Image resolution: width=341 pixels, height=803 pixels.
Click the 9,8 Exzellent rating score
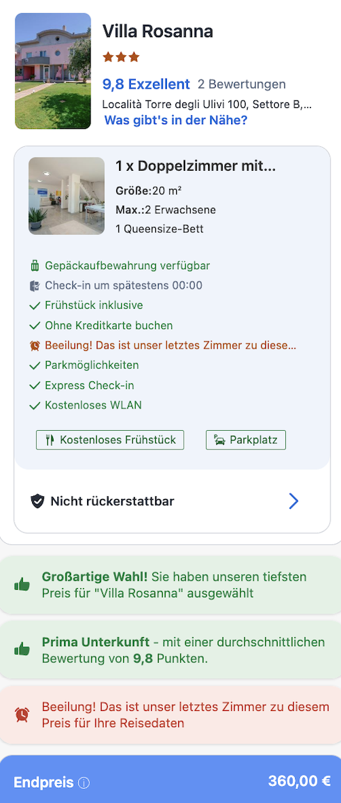point(146,84)
